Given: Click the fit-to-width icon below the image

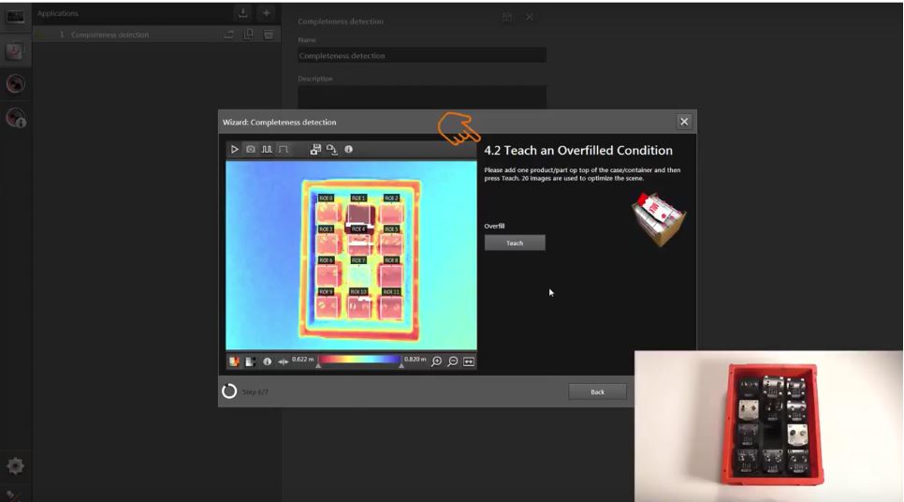Looking at the screenshot, I should tap(468, 362).
